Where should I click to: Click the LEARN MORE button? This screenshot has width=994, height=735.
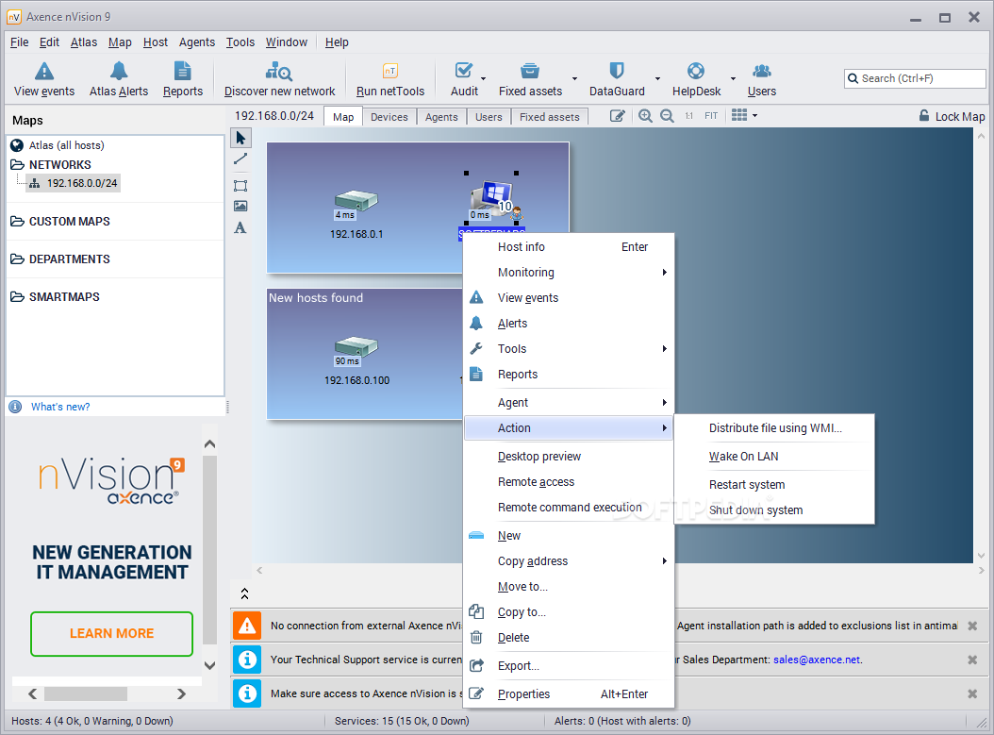111,633
